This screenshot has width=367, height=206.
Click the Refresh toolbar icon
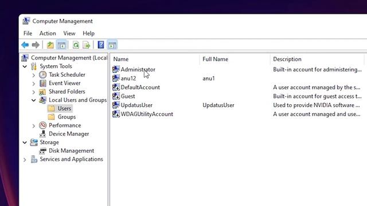coord(76,45)
